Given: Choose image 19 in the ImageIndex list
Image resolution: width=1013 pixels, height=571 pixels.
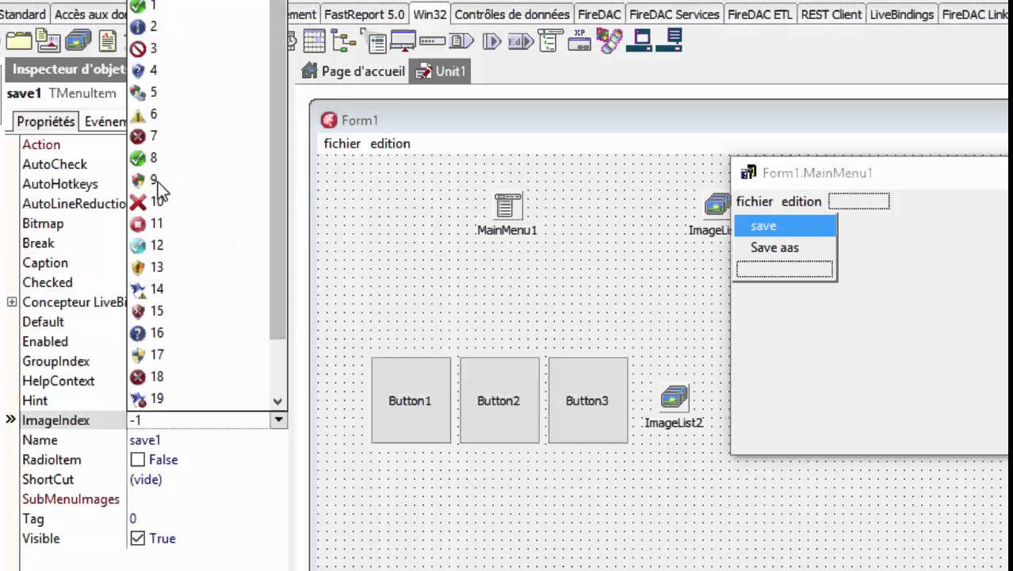Looking at the screenshot, I should 198,398.
